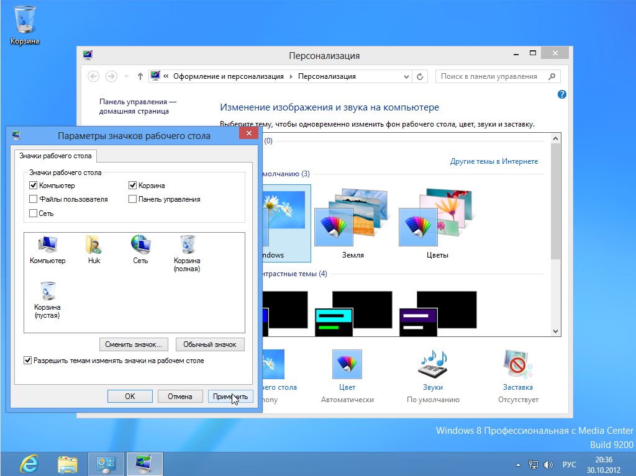Show hidden tray icons arrow

tap(518, 465)
